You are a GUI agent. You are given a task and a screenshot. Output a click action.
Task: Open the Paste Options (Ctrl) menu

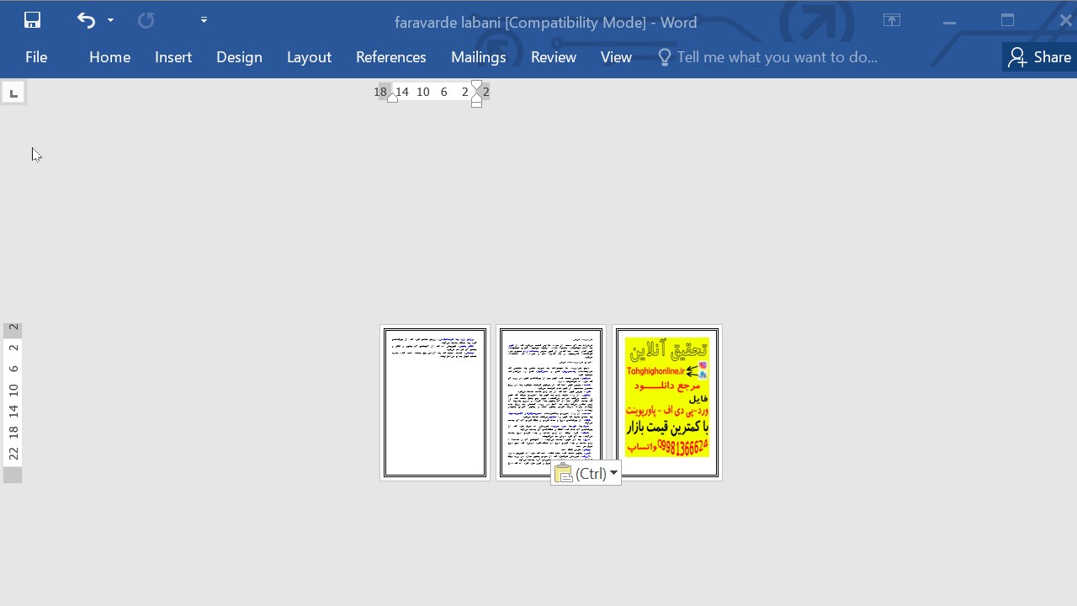click(586, 473)
